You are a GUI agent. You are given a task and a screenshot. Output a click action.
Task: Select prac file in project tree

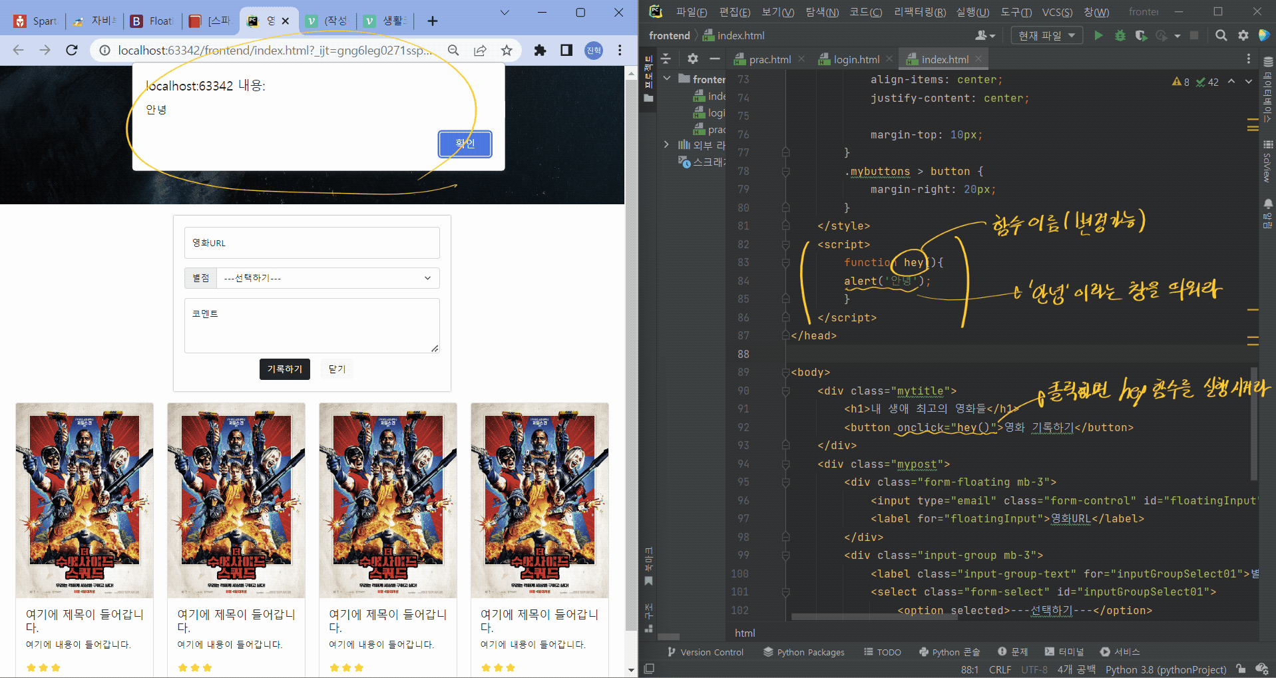pos(710,129)
